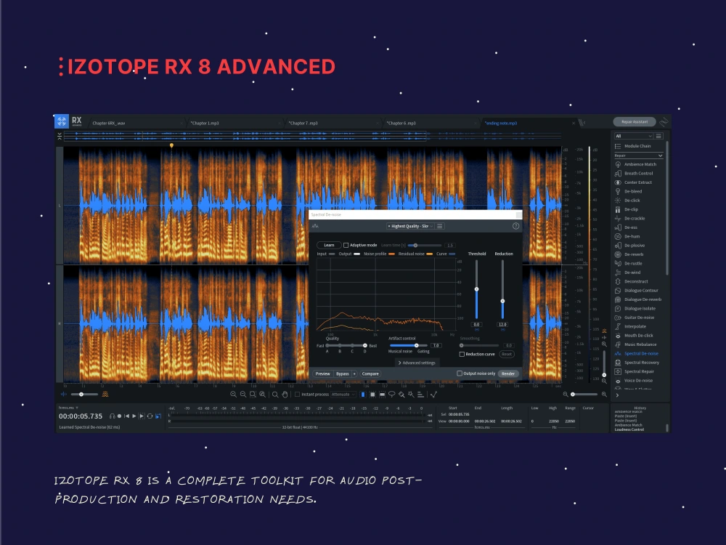Open the De-ess module
The image size is (726, 545).
[626, 227]
